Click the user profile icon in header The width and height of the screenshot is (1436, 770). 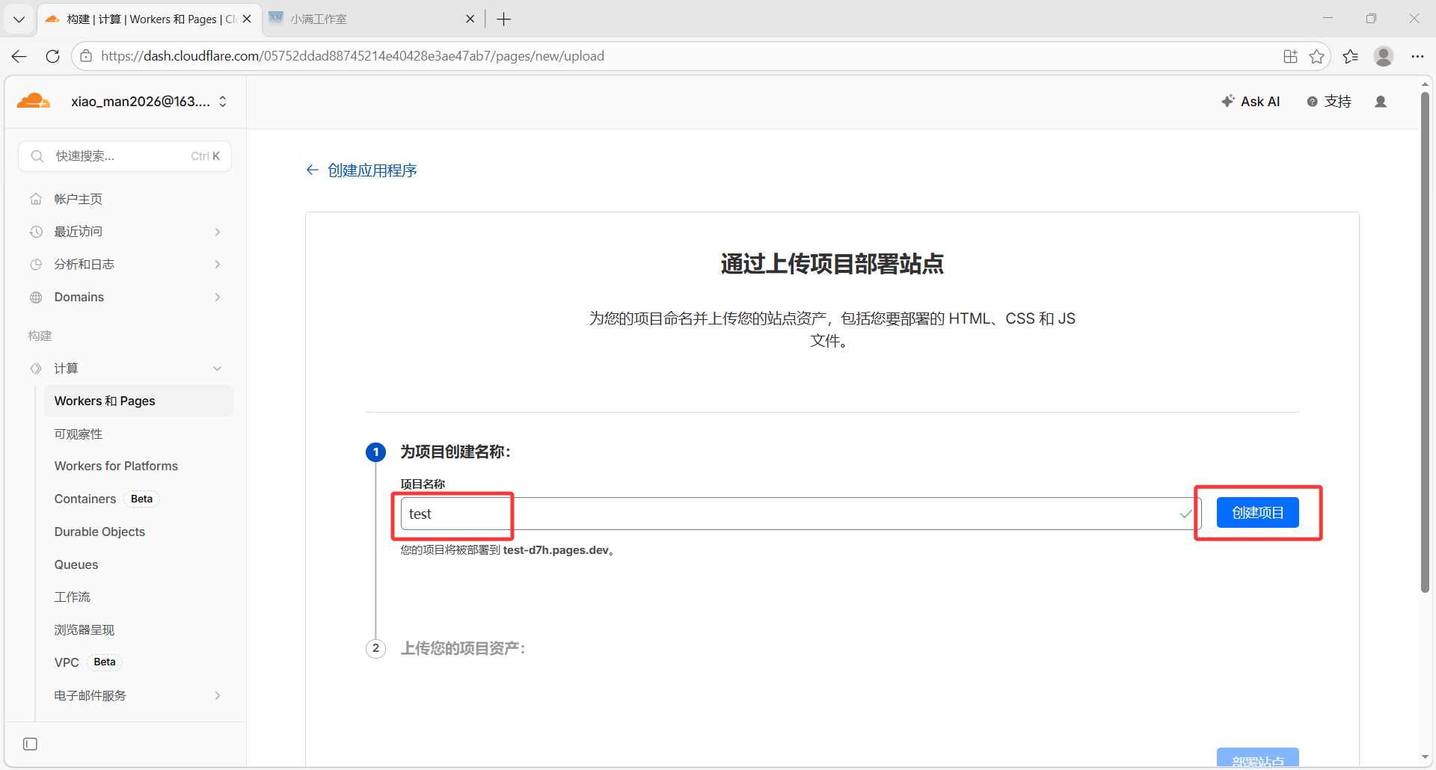[x=1381, y=102]
